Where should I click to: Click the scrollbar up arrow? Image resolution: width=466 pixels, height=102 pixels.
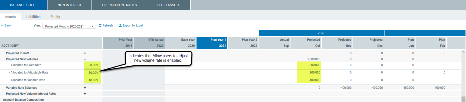[463, 52]
